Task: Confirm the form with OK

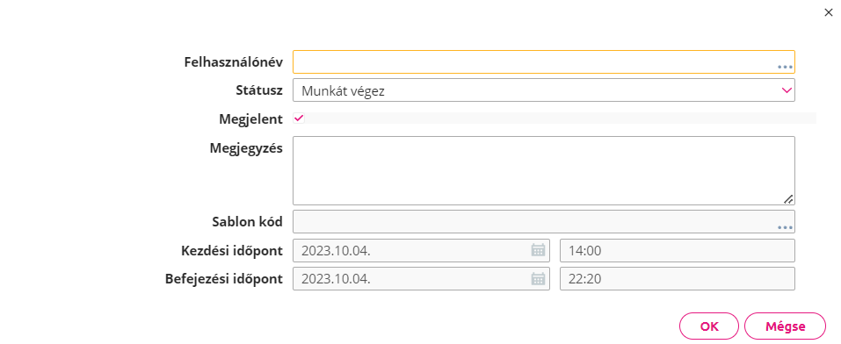Action: [x=709, y=326]
